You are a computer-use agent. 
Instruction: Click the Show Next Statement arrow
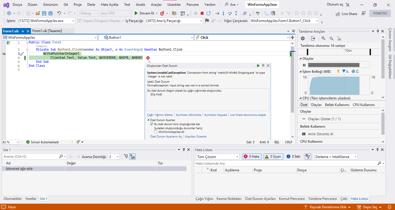(217, 13)
